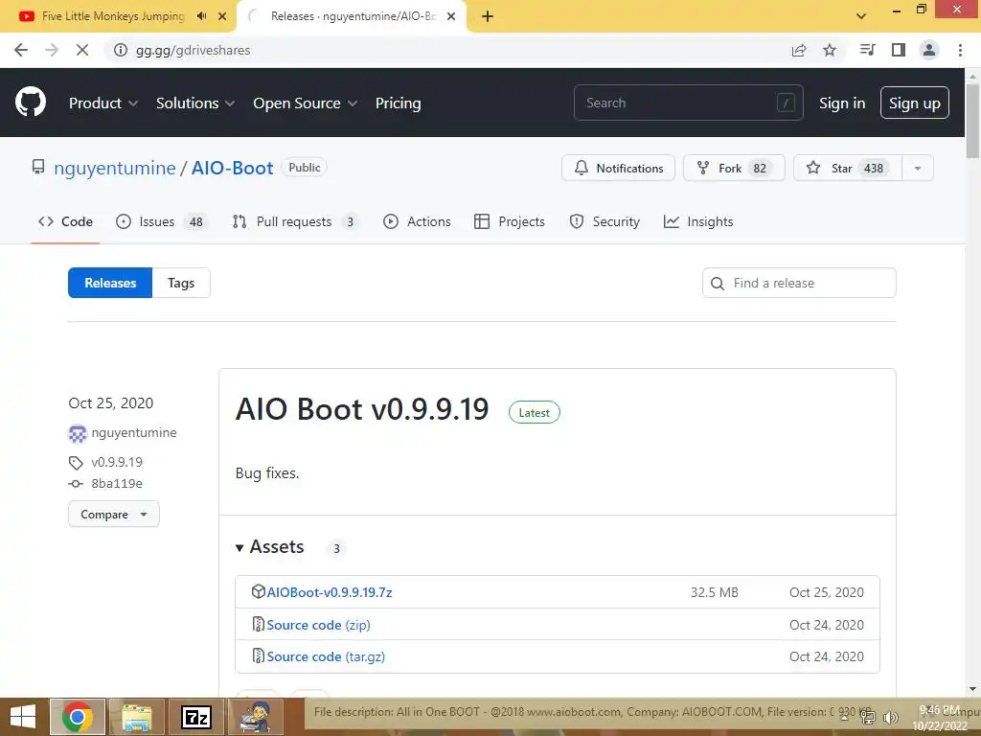The image size is (981, 736).
Task: Switch to the Pull requests tab
Action: point(295,221)
